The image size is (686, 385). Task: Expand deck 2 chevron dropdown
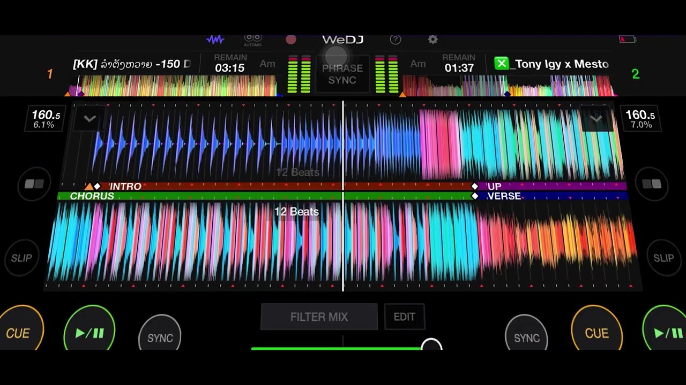[x=596, y=119]
